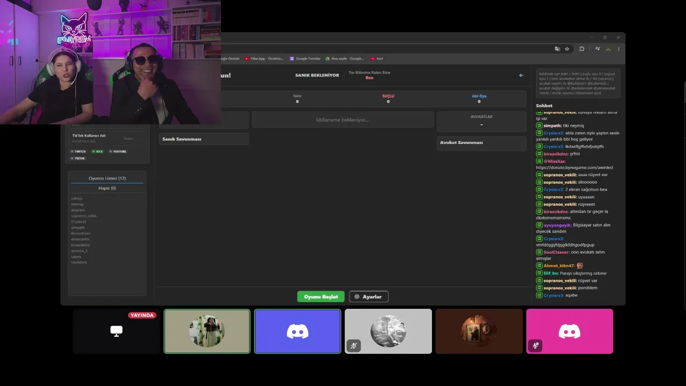Screen dimensions: 686x386
Task: Click the AVUKATLAR box
Action: [481, 121]
